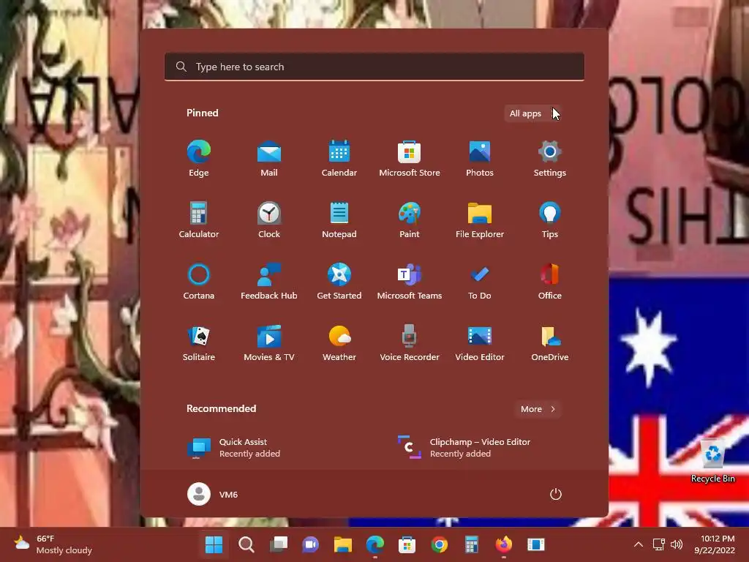Screen dimensions: 749x562
Task: Open the Paint app
Action: [410, 220]
